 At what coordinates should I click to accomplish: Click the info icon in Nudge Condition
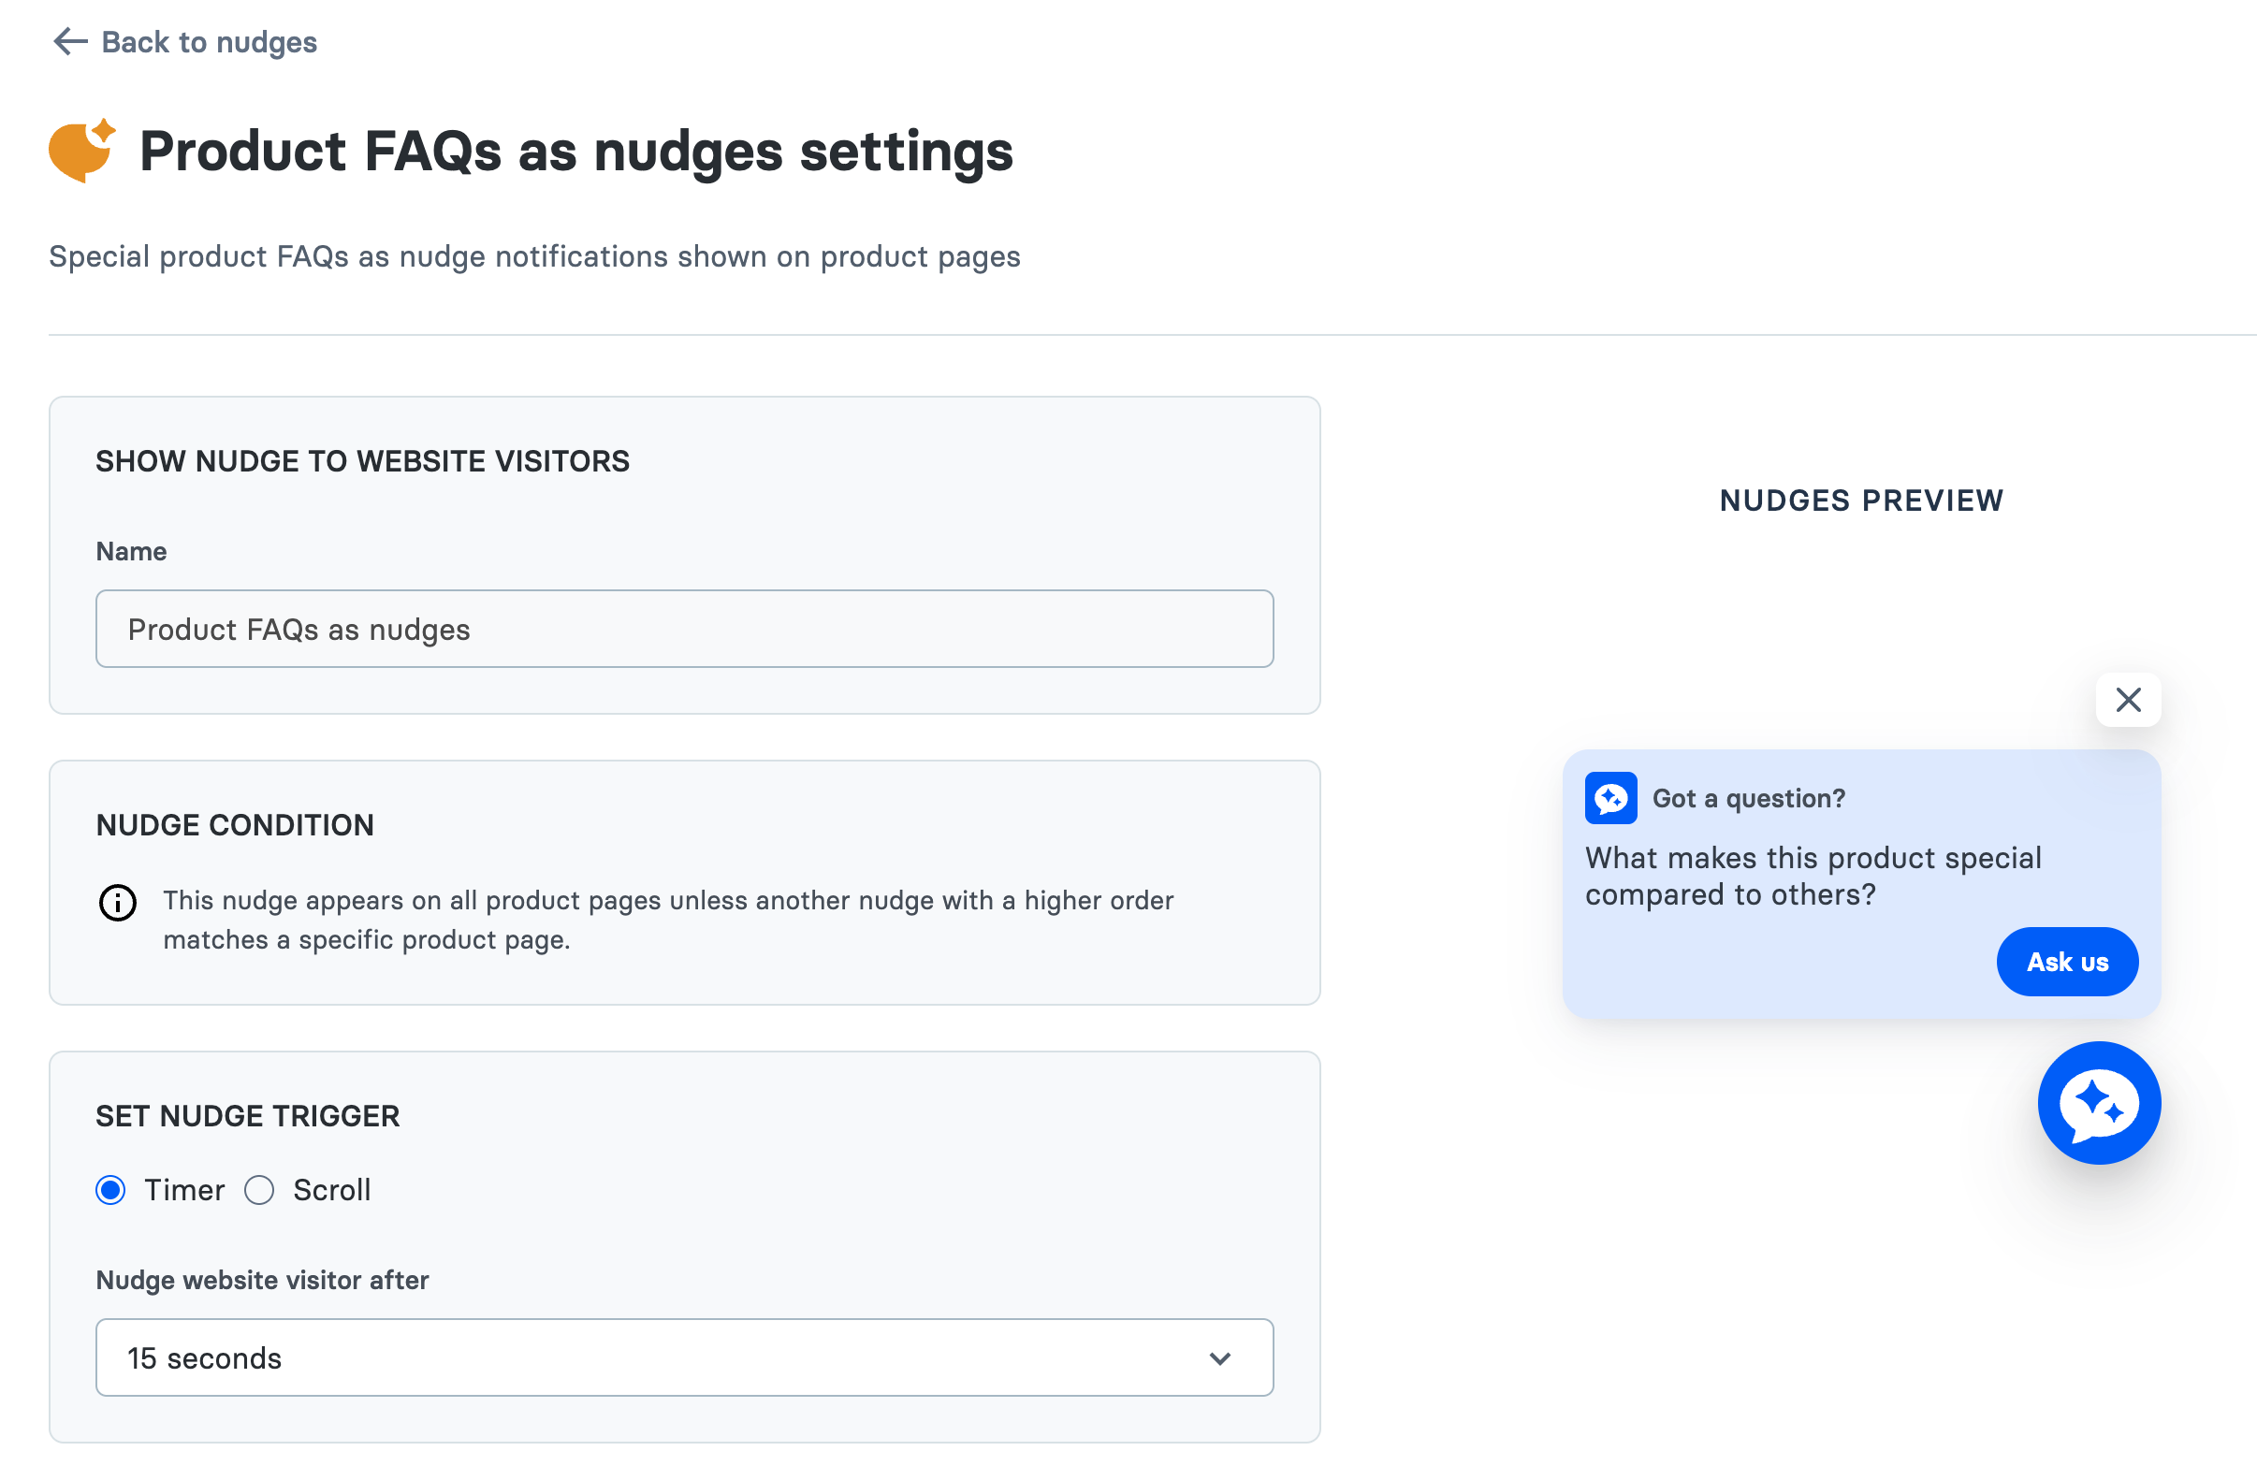(x=118, y=902)
